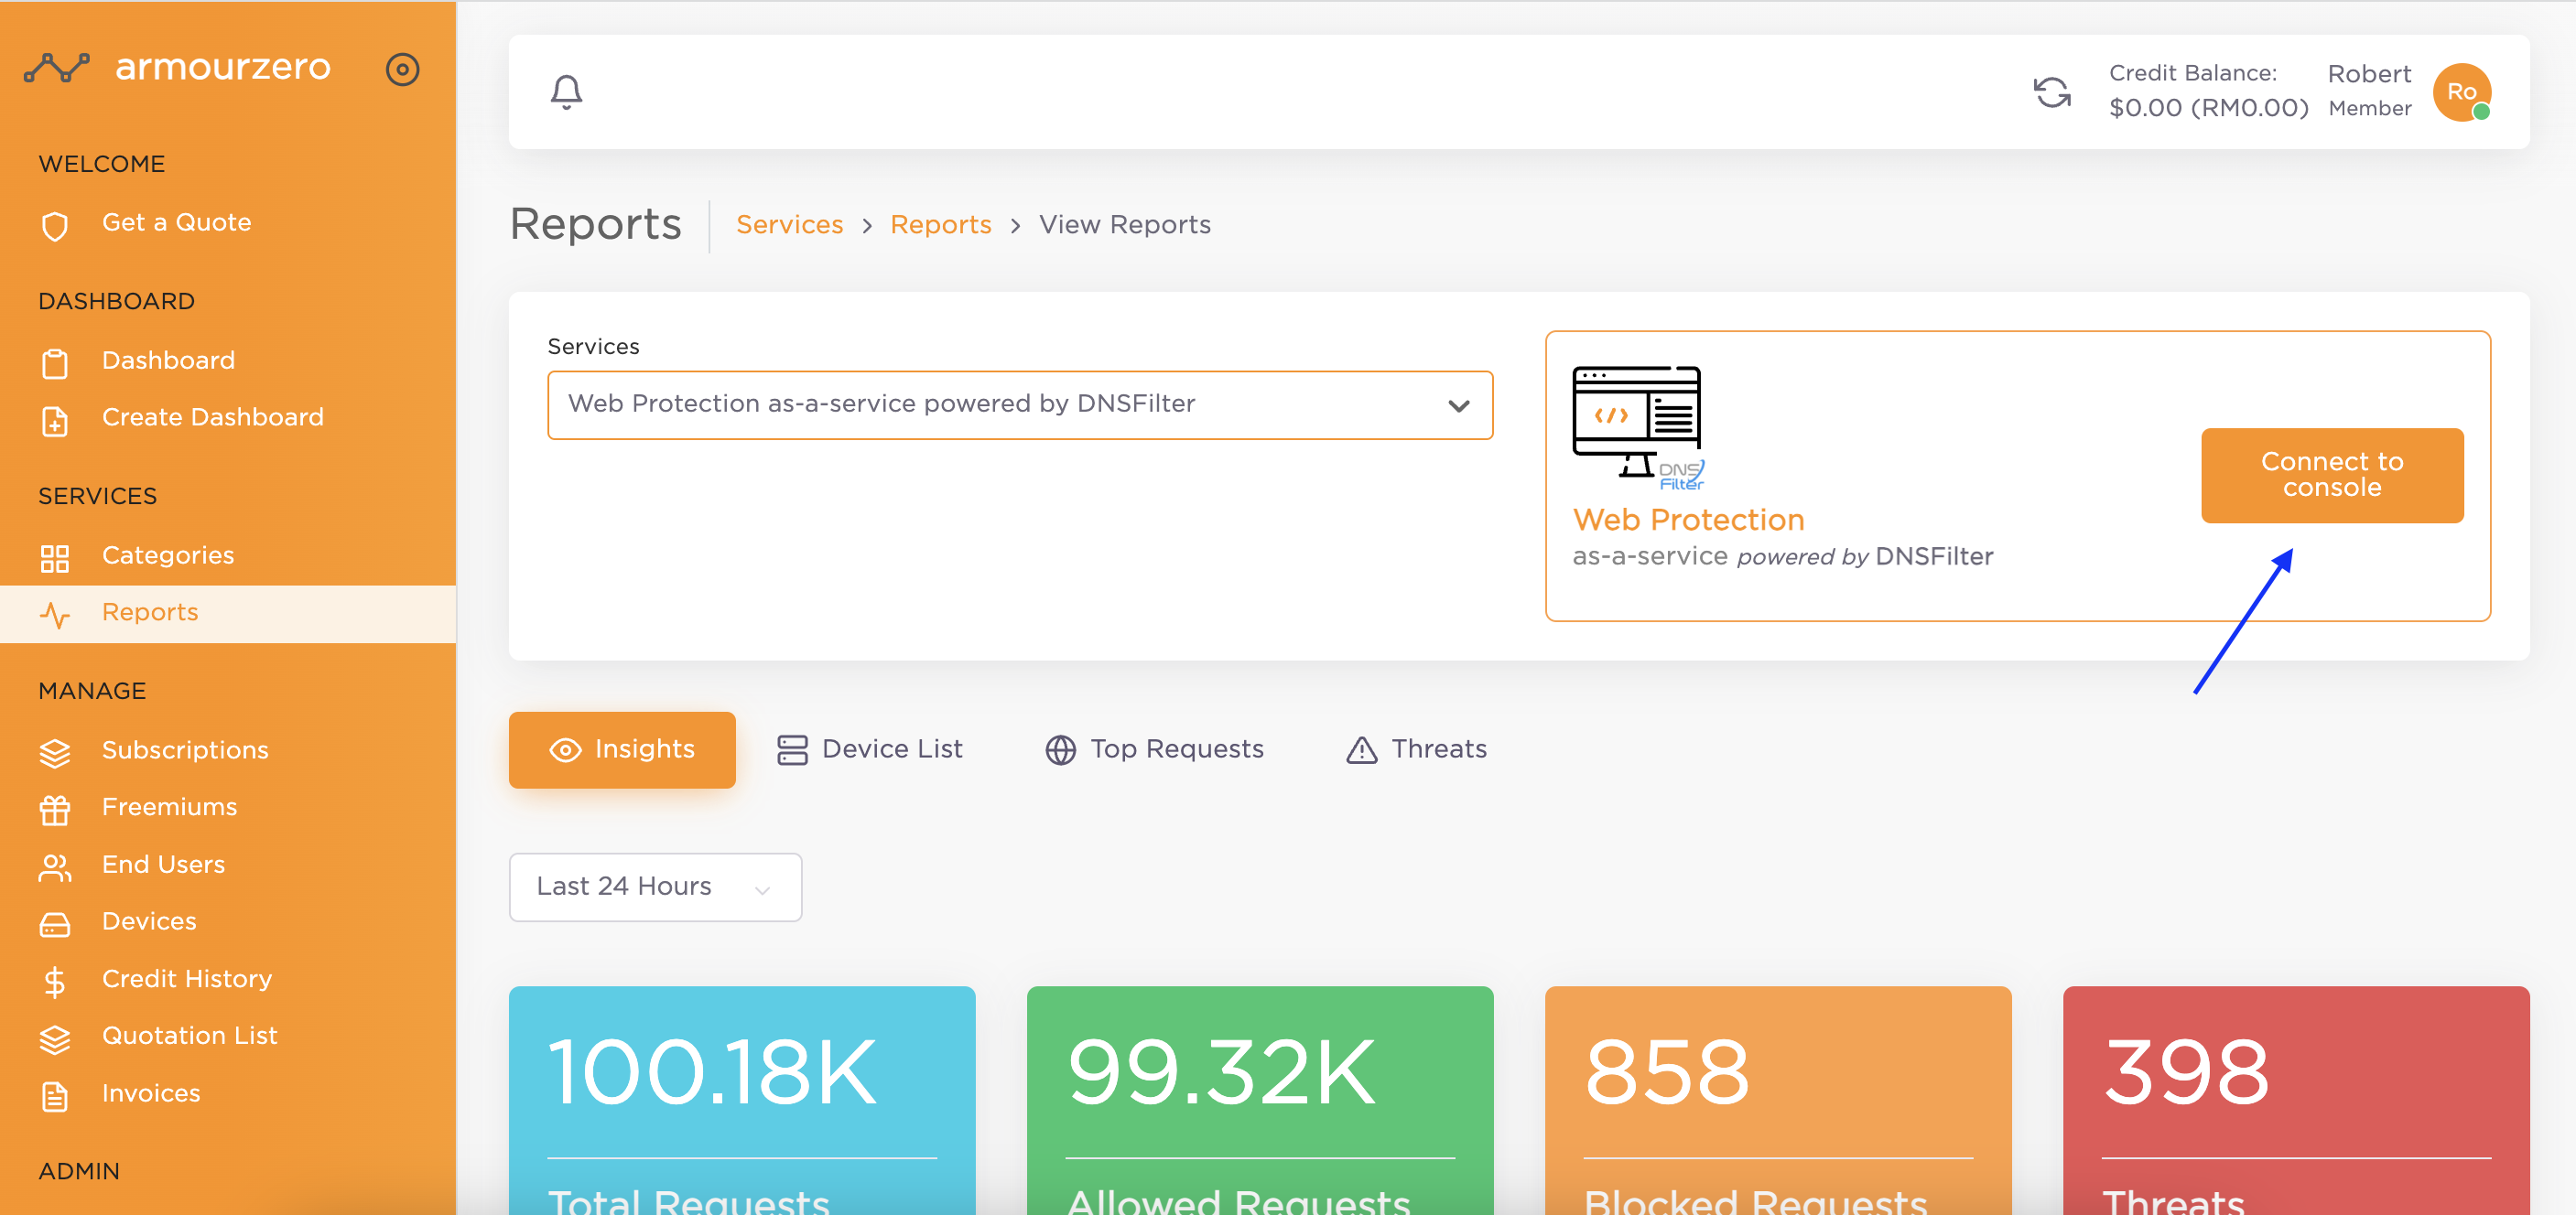This screenshot has width=2576, height=1215.
Task: Open Credit History in sidebar
Action: pos(228,979)
